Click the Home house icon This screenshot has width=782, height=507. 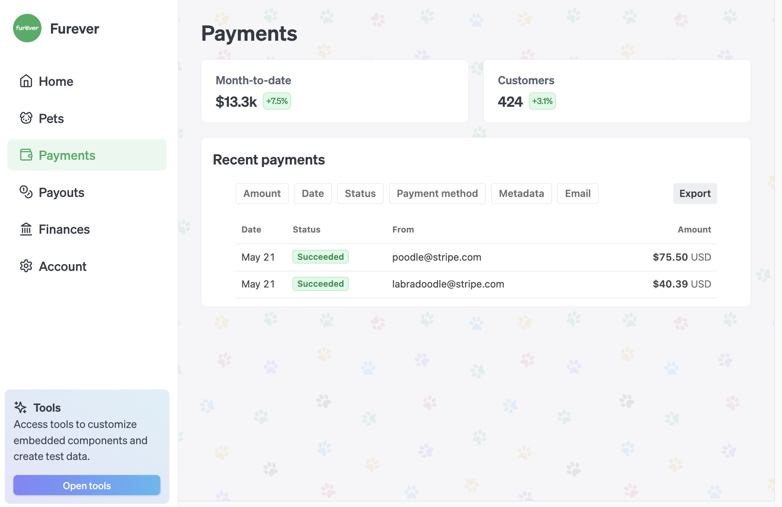click(26, 81)
